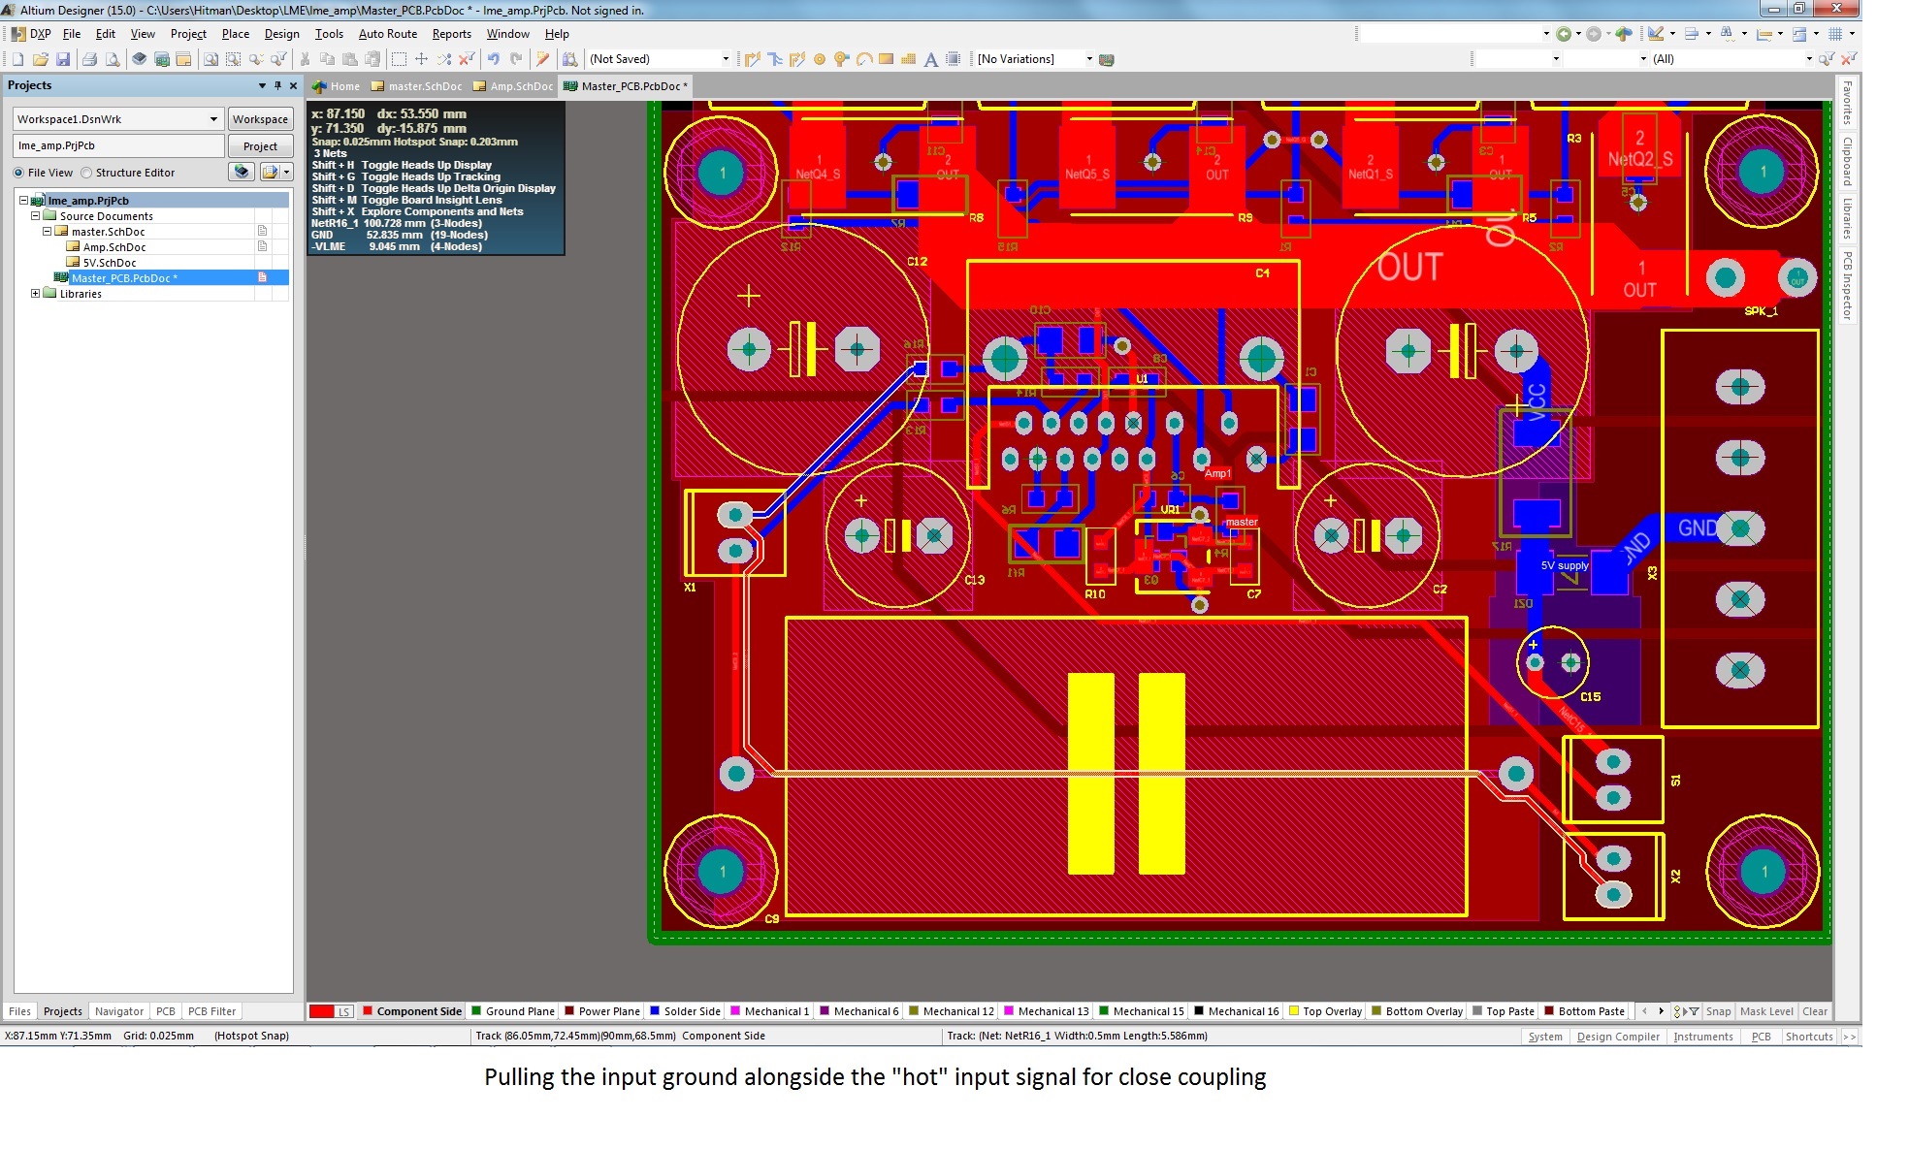Toggle the Ground Plane layer tab
Image resolution: width=1909 pixels, height=1150 pixels.
point(513,1011)
